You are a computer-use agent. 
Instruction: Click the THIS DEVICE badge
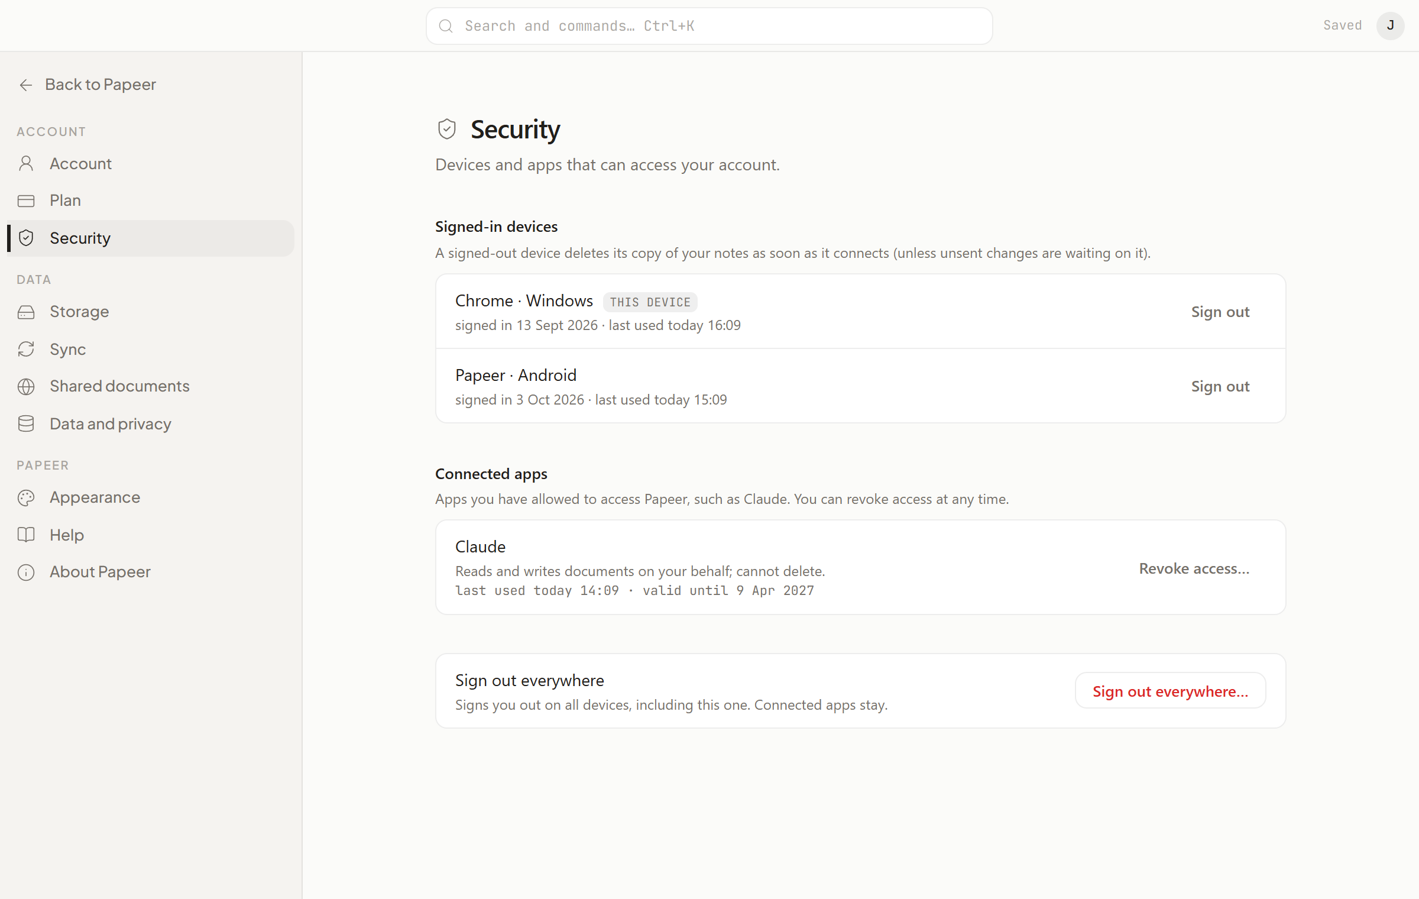pos(650,302)
